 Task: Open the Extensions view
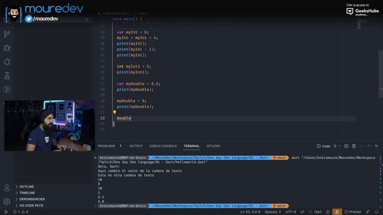coord(7,62)
